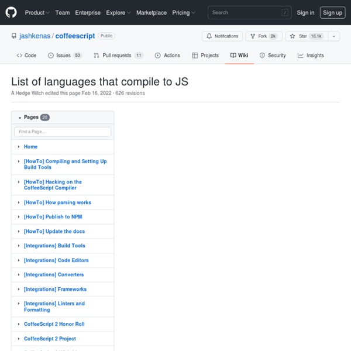Open the CoffeeScript 2 Honor Roll page
The width and height of the screenshot is (351, 351).
[x=54, y=324]
